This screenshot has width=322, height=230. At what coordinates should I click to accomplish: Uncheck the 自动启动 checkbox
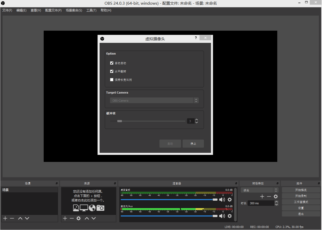pyautogui.click(x=112, y=63)
